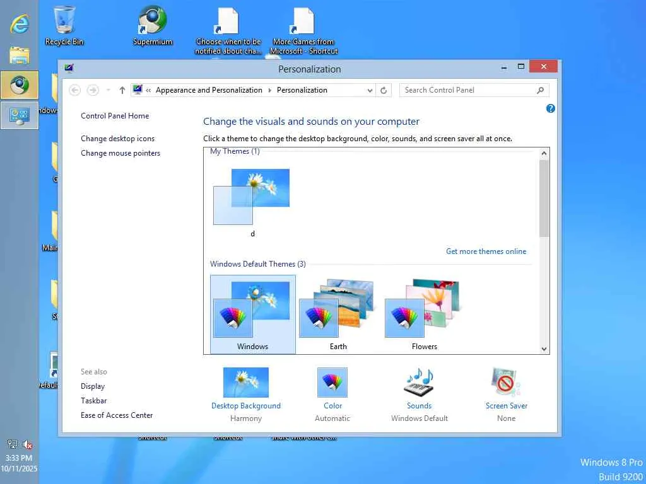Open the help question mark button

tap(550, 108)
